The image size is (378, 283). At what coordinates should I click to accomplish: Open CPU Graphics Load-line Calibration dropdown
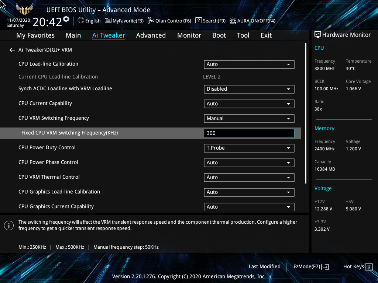[x=249, y=192]
